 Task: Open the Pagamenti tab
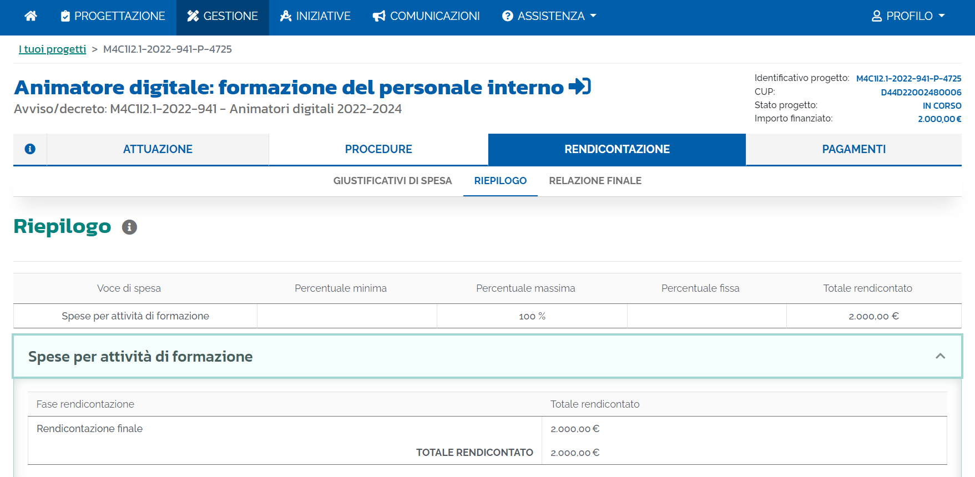853,149
